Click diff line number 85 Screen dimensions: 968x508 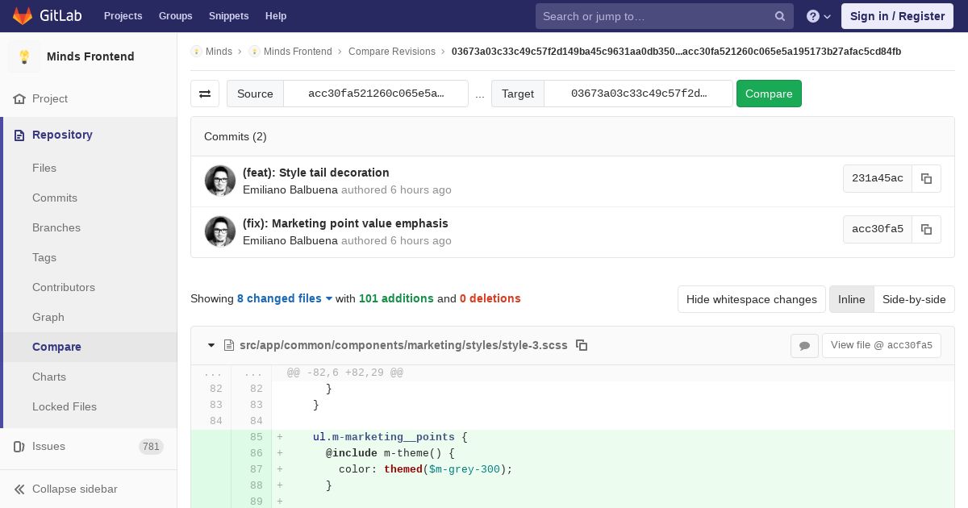(257, 437)
